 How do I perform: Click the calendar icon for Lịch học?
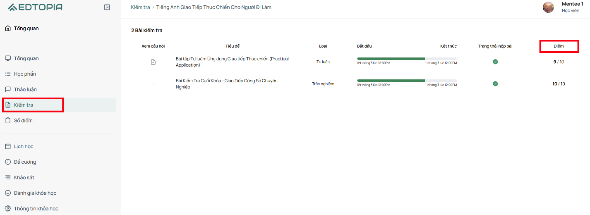(x=8, y=146)
